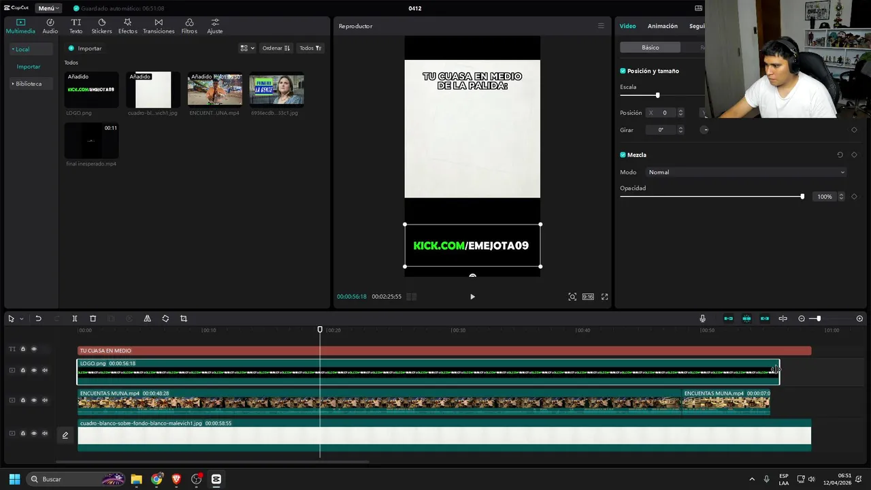Lock the LOGO.png track
This screenshot has height=490, width=871.
click(22, 370)
